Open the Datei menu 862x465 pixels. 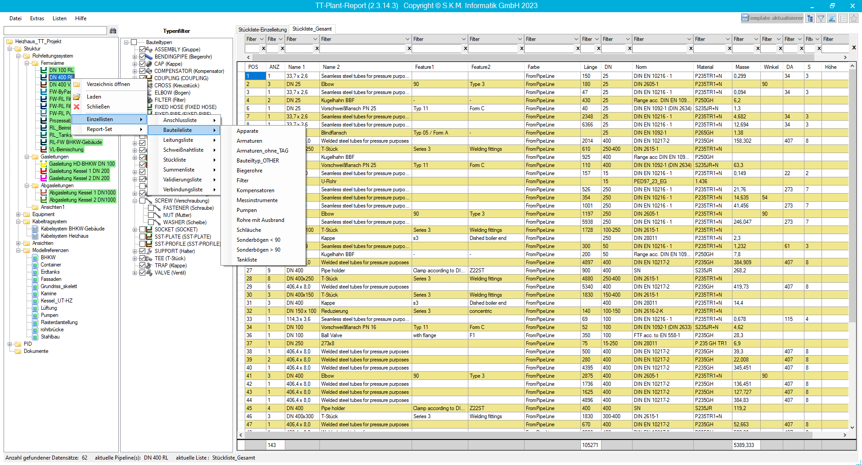click(x=15, y=18)
